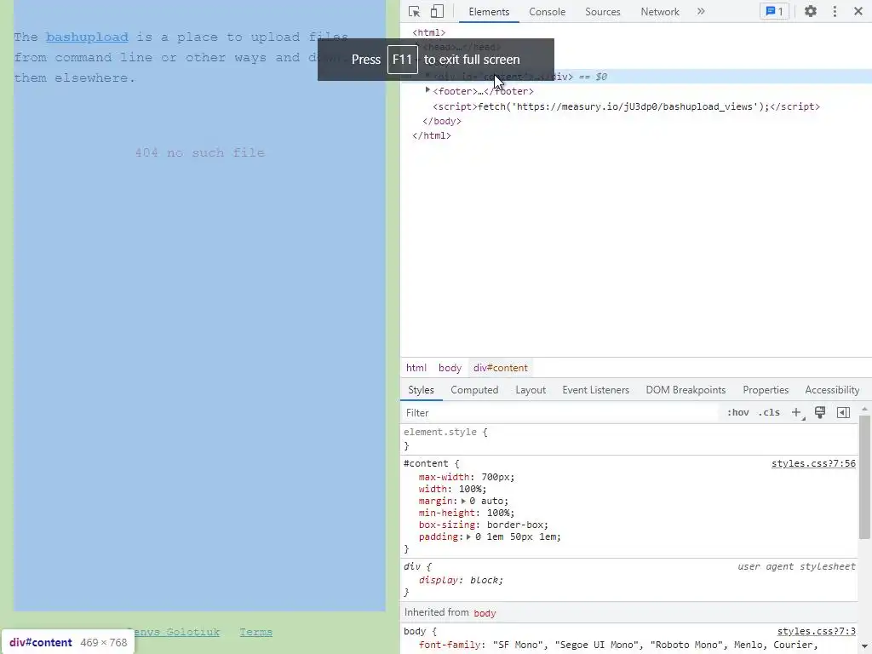The image size is (872, 654).
Task: Focus the styles Filter input field
Action: point(560,413)
